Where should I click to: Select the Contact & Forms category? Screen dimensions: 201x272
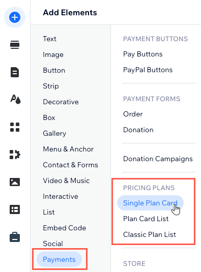(x=70, y=165)
